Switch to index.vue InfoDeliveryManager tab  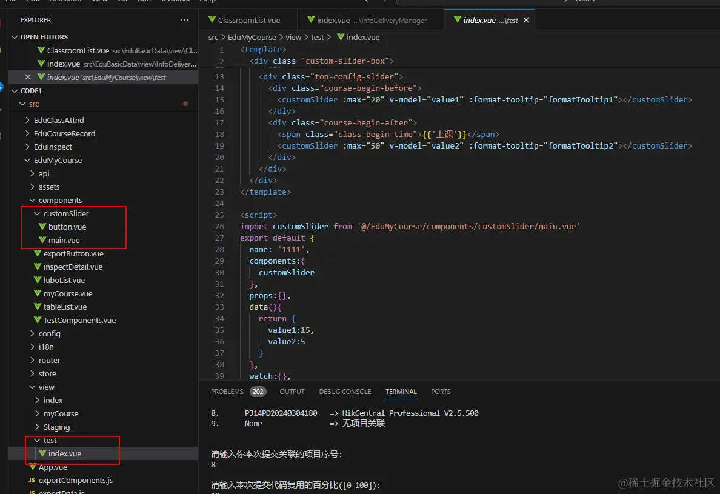[367, 20]
